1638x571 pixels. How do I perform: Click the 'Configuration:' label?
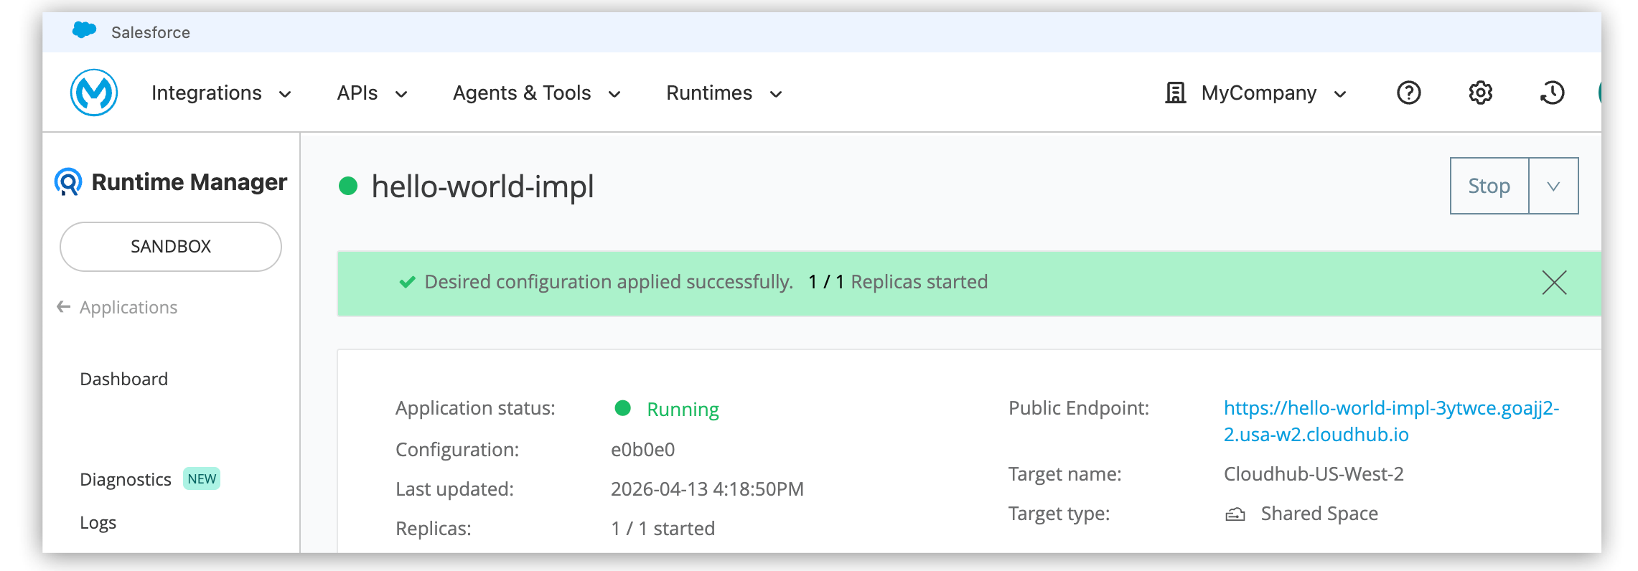[x=457, y=450]
